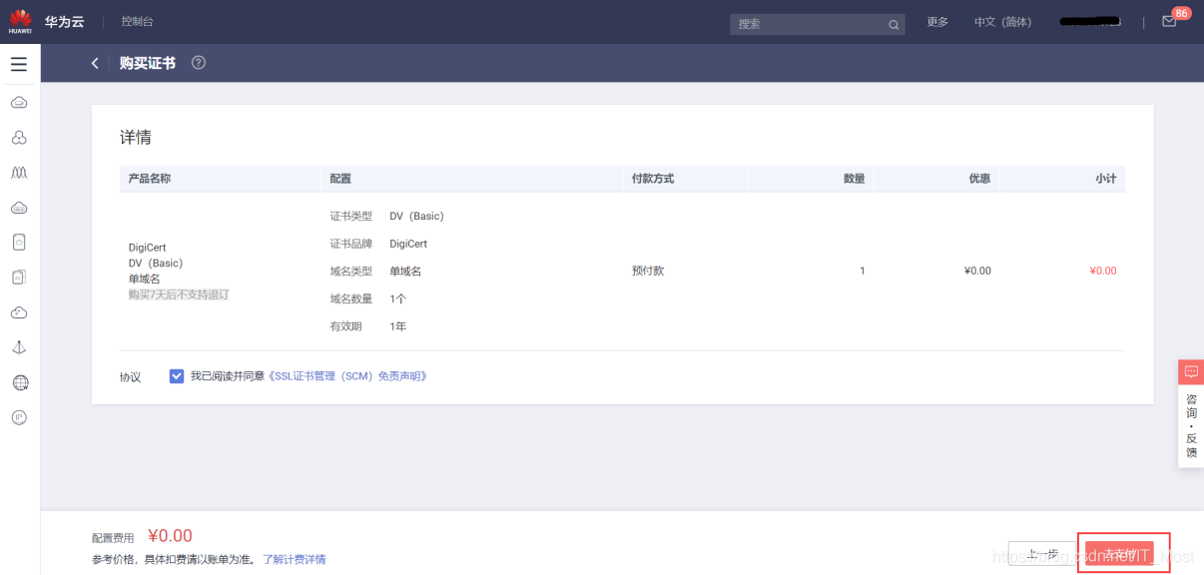The height and width of the screenshot is (575, 1204).
Task: Click the Huawei logo
Action: pyautogui.click(x=20, y=21)
